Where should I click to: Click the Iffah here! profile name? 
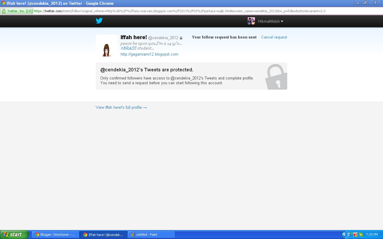(x=134, y=37)
